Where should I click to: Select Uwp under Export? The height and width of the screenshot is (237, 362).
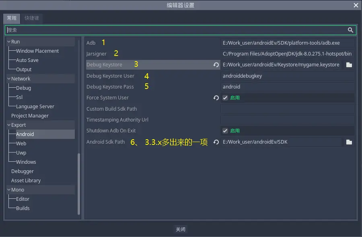[x=21, y=153]
